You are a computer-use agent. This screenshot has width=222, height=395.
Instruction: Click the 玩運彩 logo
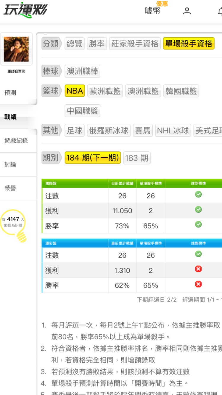(x=25, y=10)
